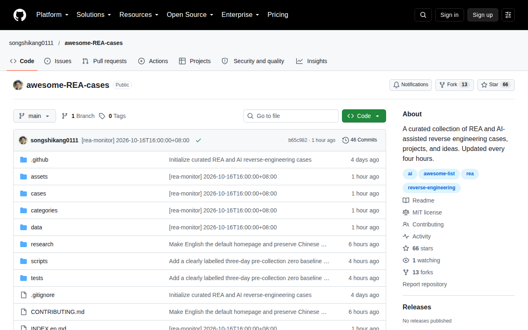The height and width of the screenshot is (330, 528).
Task: Click the green commit status checkmark
Action: (x=198, y=140)
